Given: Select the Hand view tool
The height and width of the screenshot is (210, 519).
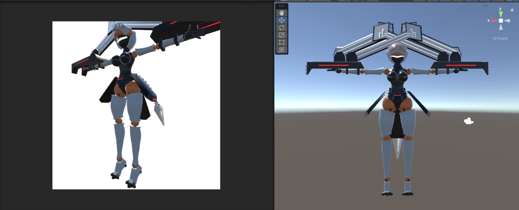Looking at the screenshot, I should (x=282, y=13).
